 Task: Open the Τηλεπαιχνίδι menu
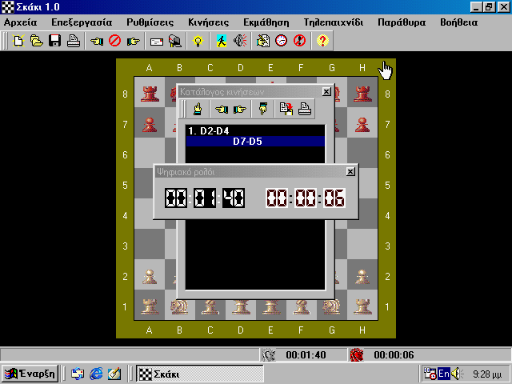point(334,22)
